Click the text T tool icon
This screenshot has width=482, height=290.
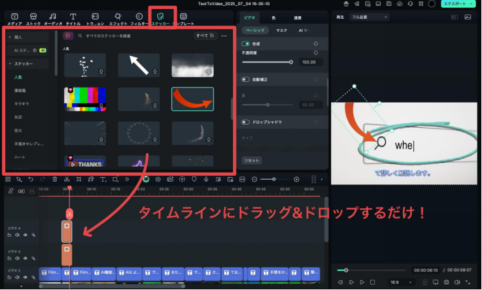(x=103, y=179)
